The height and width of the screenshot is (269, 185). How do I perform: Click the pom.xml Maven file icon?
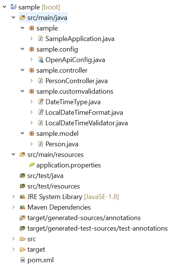pyautogui.click(x=23, y=260)
